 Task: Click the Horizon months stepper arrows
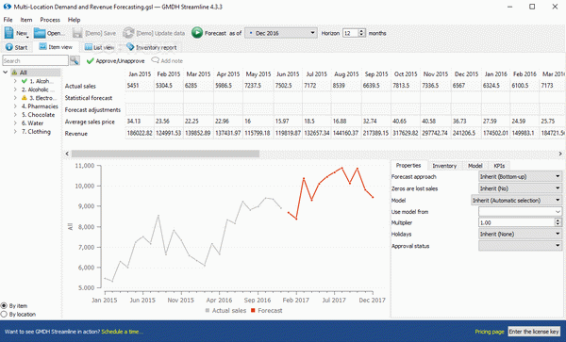362,33
